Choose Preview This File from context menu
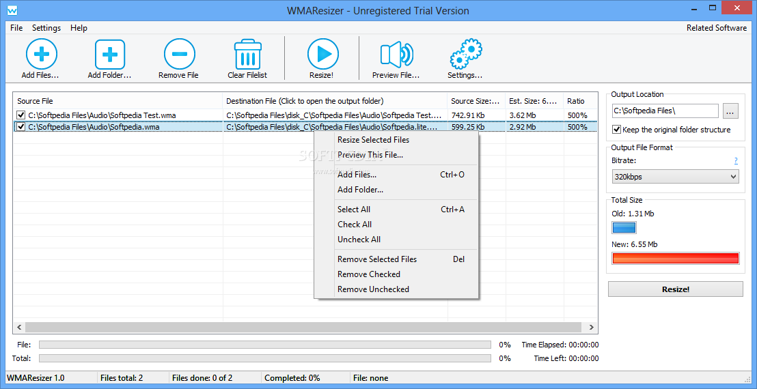757x389 pixels. pyautogui.click(x=396, y=155)
